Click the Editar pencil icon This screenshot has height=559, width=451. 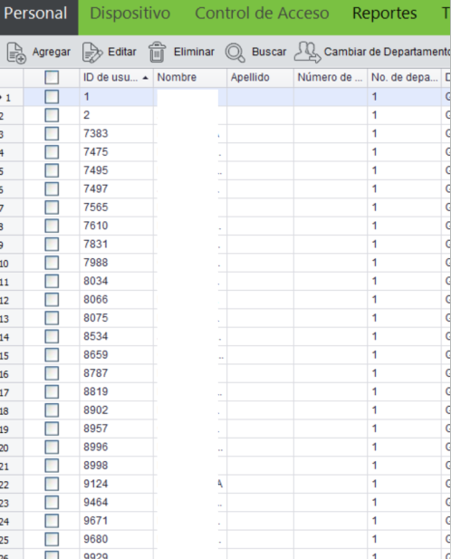pos(91,53)
